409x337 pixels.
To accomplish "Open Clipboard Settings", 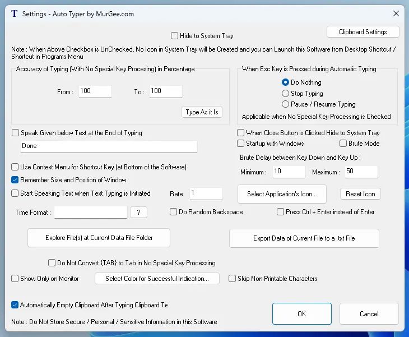I will coord(362,32).
